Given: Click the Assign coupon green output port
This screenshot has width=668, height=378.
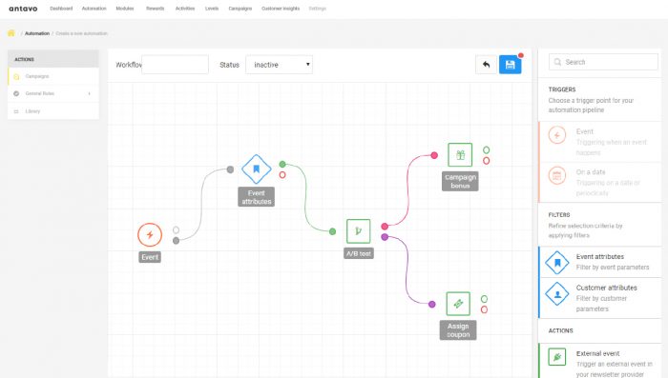Looking at the screenshot, I should tap(484, 299).
